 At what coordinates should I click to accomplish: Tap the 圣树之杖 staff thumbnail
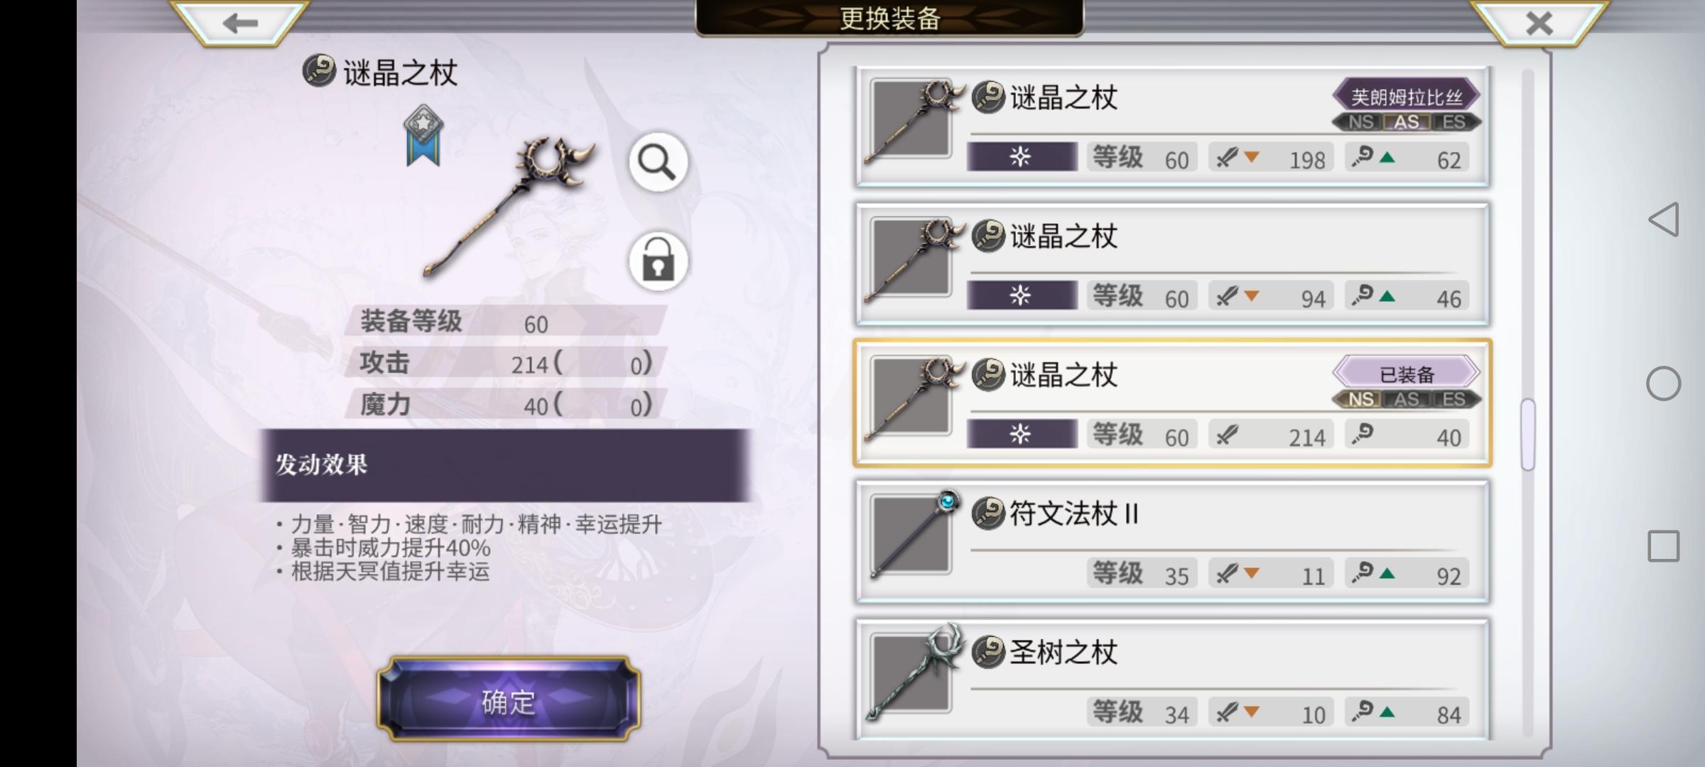point(912,673)
